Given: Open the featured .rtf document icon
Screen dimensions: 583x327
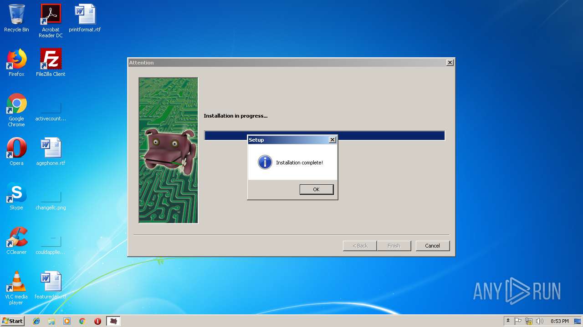Looking at the screenshot, I should click(x=51, y=285).
